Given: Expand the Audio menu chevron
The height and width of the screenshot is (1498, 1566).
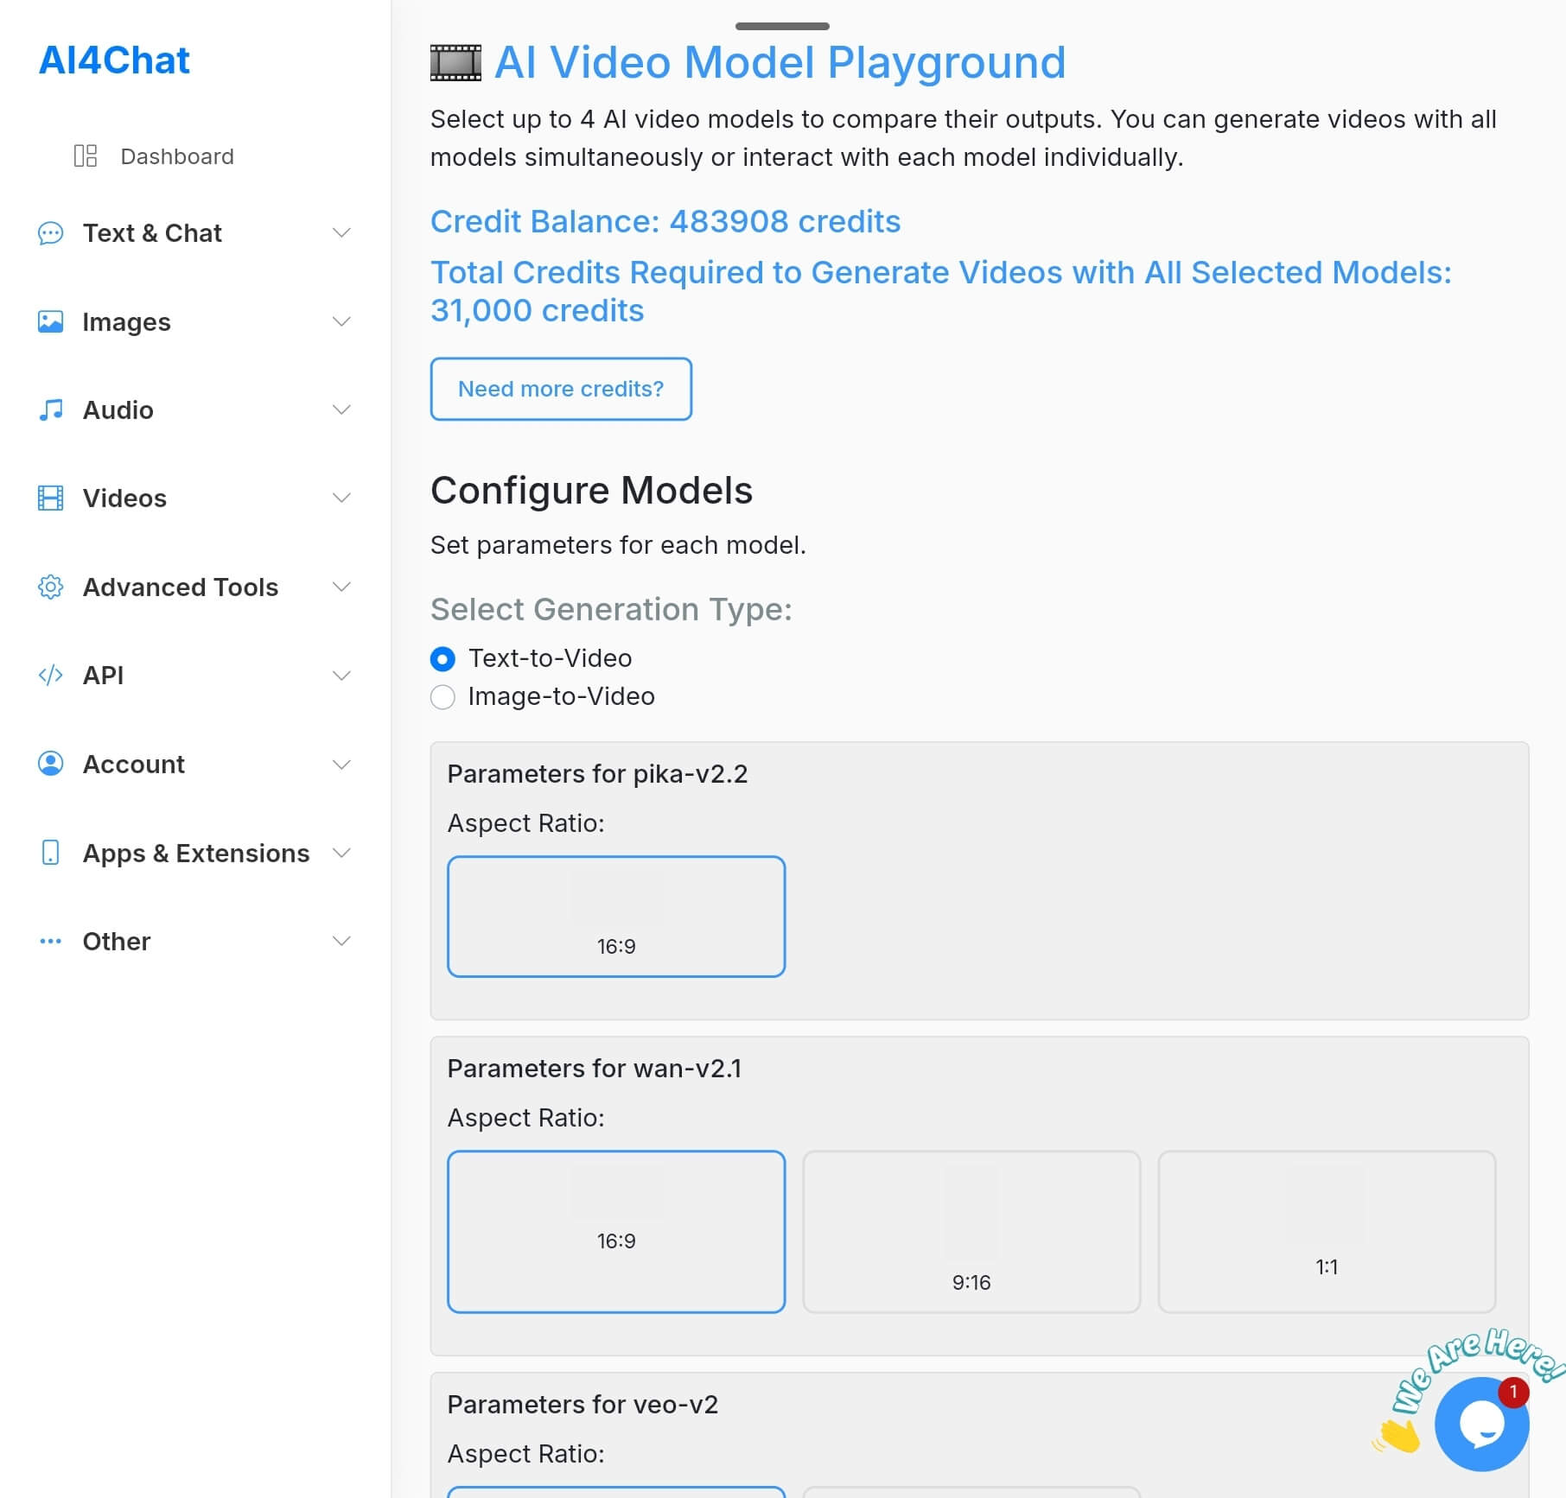Looking at the screenshot, I should coord(342,409).
